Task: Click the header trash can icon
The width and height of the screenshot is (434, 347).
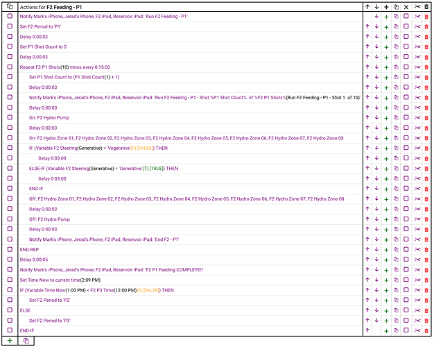Action: [426, 7]
